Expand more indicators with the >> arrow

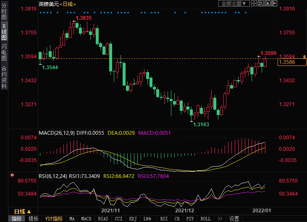[220, 219]
